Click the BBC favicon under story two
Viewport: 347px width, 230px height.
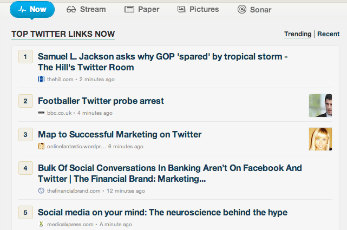click(41, 113)
